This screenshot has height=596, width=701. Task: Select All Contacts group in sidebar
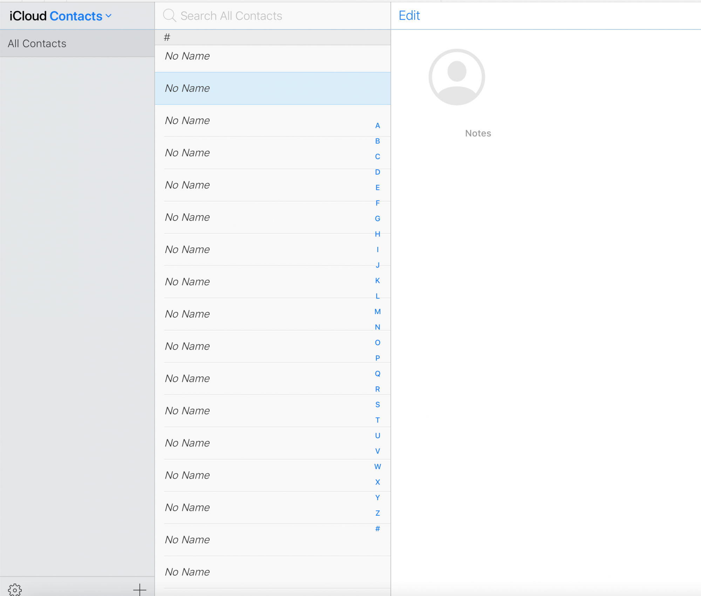(77, 43)
